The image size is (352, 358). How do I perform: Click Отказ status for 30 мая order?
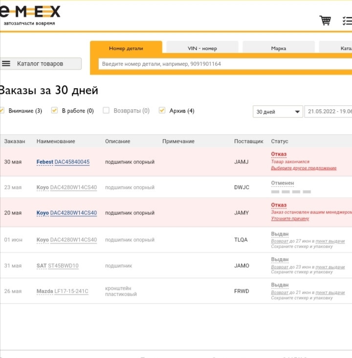(279, 154)
